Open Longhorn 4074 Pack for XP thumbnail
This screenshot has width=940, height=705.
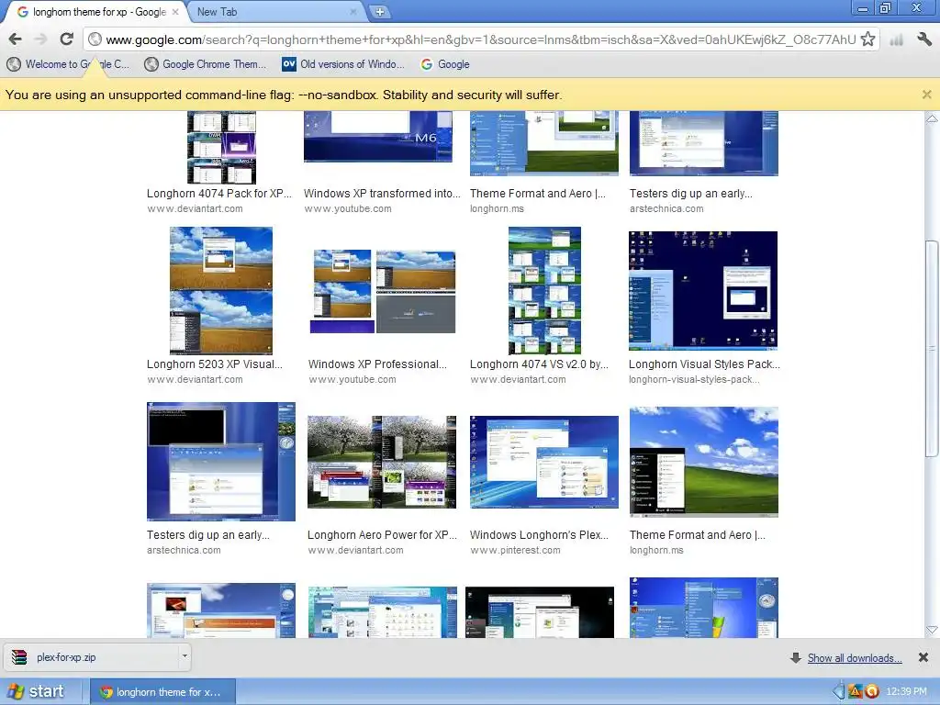pos(222,147)
